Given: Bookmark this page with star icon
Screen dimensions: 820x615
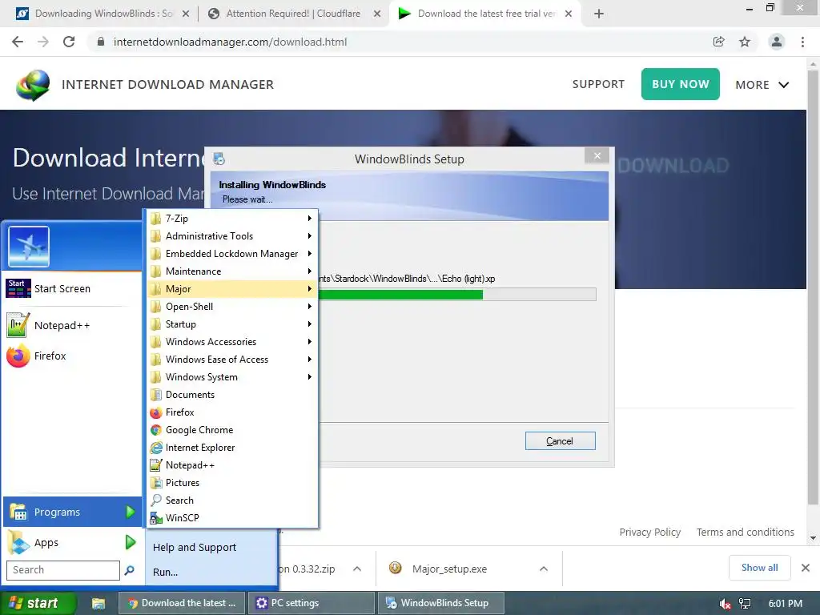Looking at the screenshot, I should tap(745, 42).
